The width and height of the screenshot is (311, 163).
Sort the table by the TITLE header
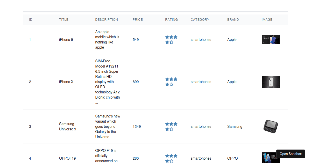pyautogui.click(x=63, y=19)
